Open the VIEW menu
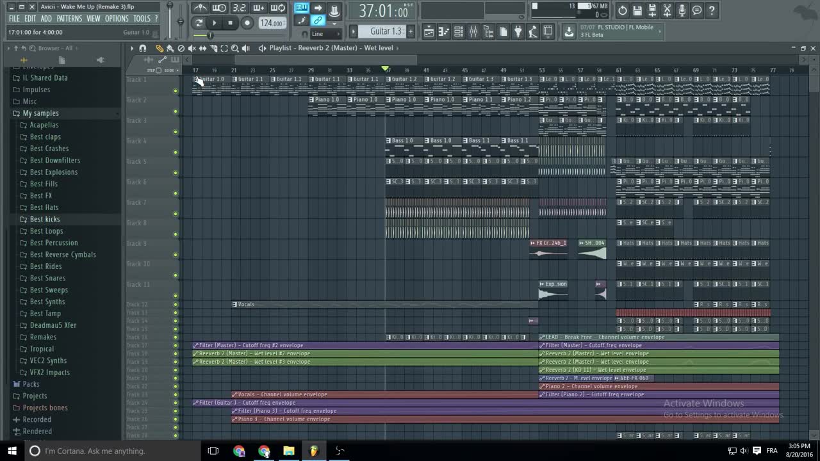This screenshot has width=820, height=461. 94,19
